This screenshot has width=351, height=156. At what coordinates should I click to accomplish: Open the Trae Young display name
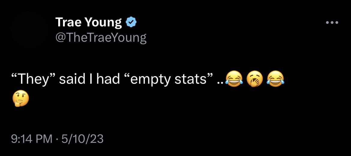(x=88, y=22)
